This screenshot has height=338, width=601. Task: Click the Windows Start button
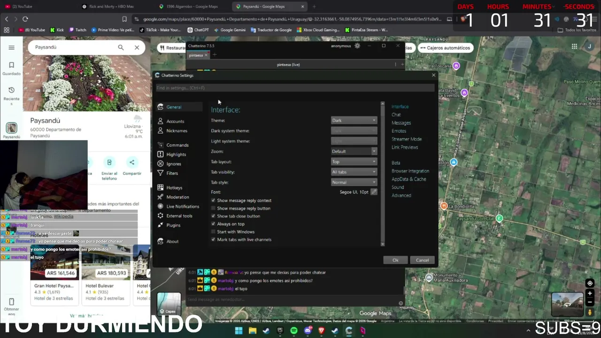pos(239,330)
